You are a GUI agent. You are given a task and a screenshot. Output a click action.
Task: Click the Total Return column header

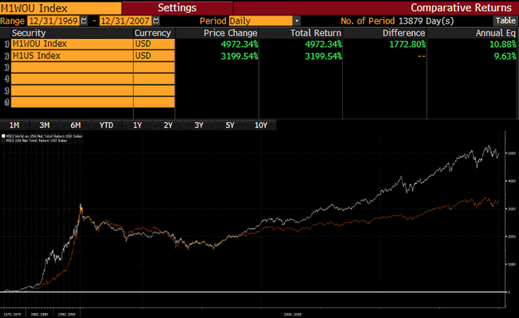315,33
